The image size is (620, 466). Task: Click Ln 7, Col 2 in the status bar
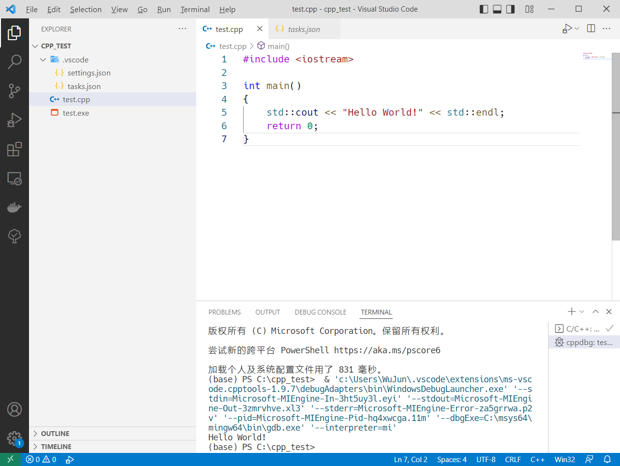pos(411,459)
